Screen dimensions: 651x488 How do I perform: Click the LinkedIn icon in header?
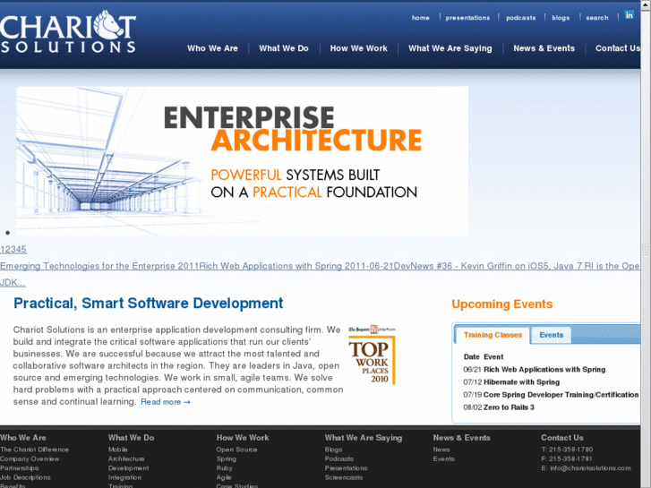tap(630, 15)
